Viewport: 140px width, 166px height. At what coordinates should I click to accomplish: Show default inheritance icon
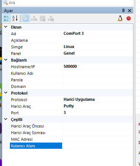51,18
